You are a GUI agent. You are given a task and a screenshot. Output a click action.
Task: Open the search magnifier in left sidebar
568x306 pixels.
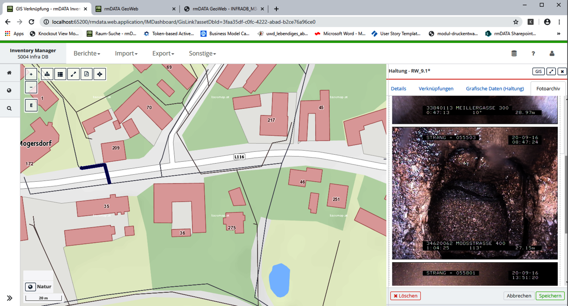[x=9, y=109]
